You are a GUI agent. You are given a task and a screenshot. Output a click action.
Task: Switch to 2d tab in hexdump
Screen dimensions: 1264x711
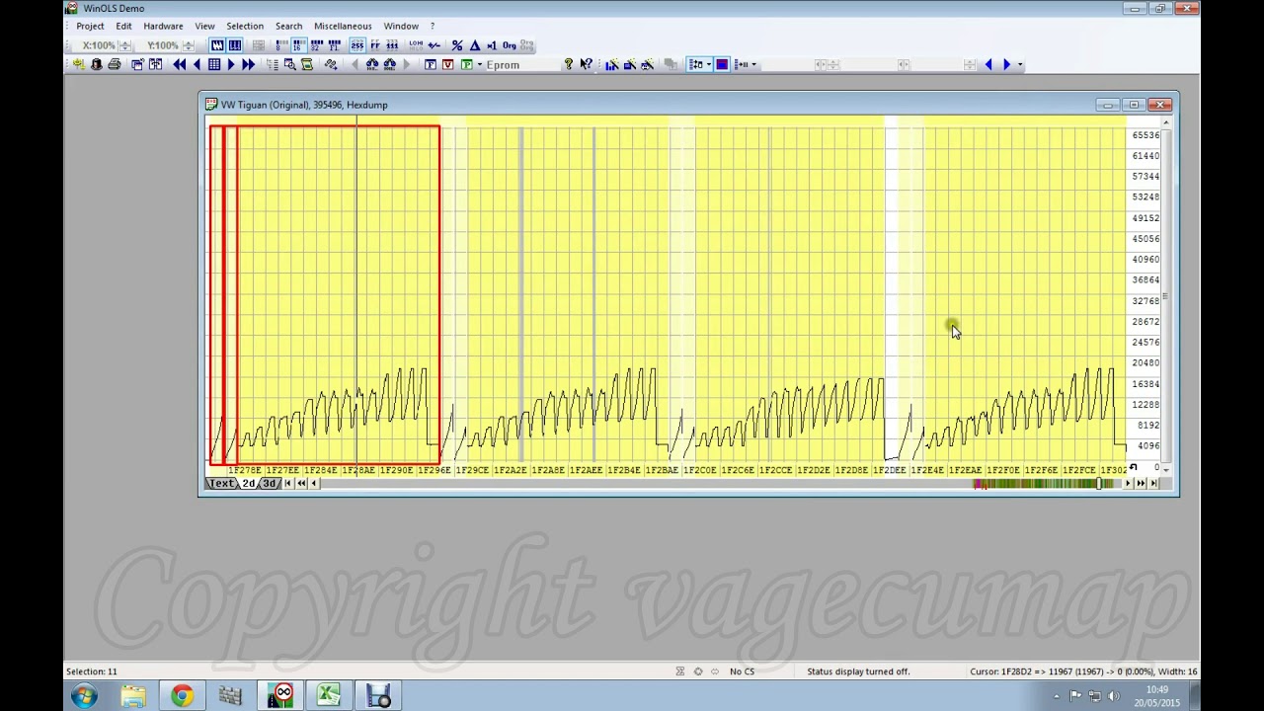(250, 483)
